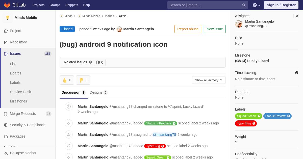
Task: Click help icon on sidebar Squad::Green label
Action: pos(259,116)
